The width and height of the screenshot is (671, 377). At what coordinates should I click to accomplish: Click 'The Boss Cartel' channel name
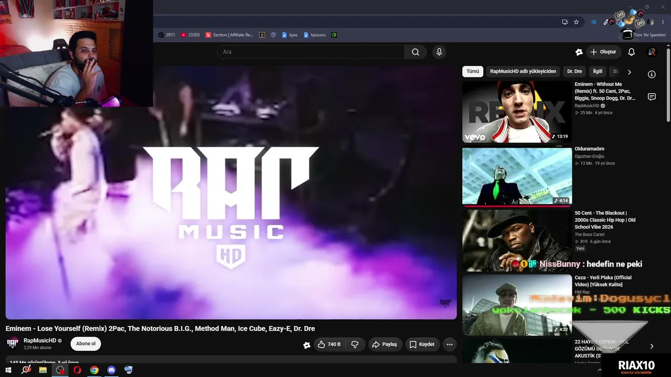point(589,235)
